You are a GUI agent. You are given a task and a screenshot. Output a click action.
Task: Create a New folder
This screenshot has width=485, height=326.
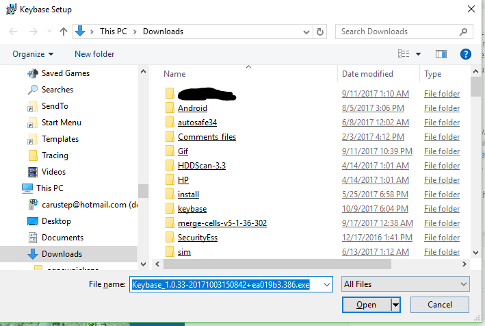(x=94, y=54)
